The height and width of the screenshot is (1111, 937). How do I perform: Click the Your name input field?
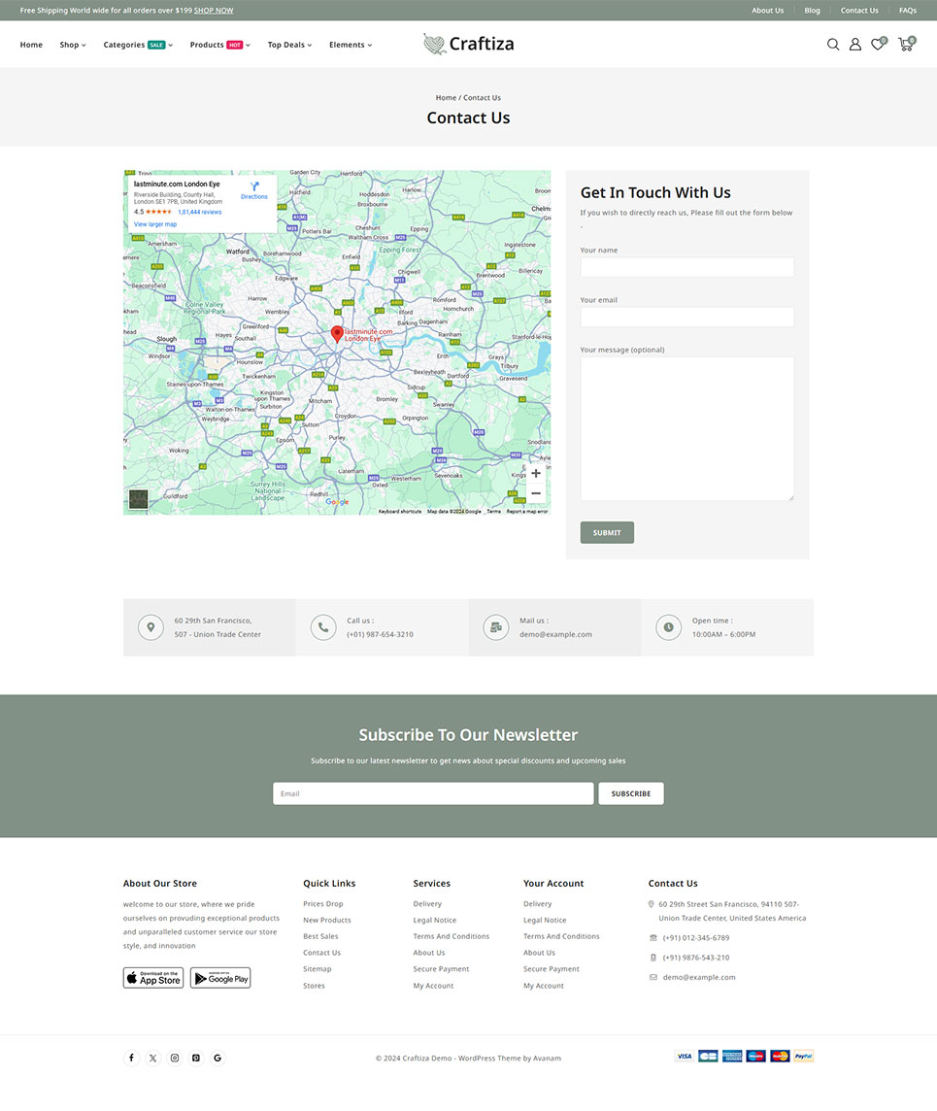tap(686, 267)
